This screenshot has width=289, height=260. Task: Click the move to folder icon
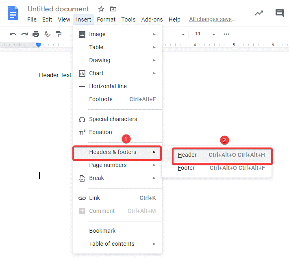[x=113, y=9]
